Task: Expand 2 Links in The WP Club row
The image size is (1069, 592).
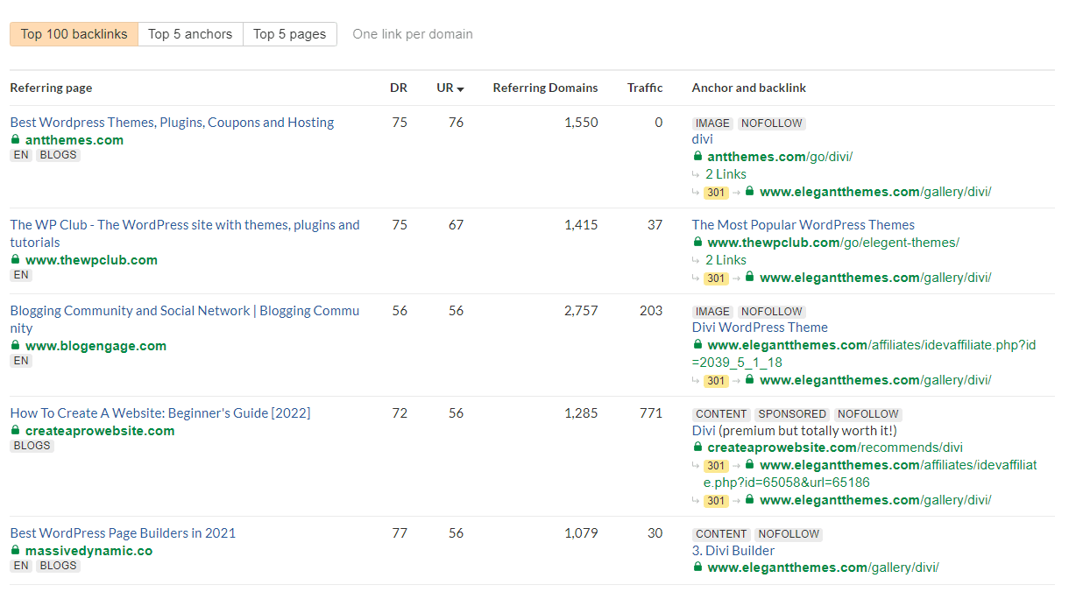Action: 726,259
